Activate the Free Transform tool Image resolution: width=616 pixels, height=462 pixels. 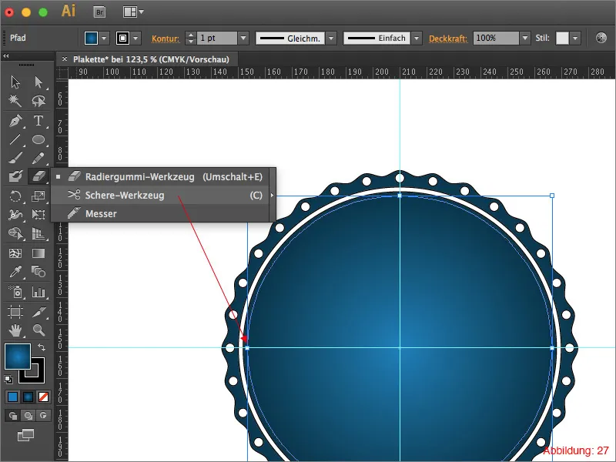(x=38, y=215)
